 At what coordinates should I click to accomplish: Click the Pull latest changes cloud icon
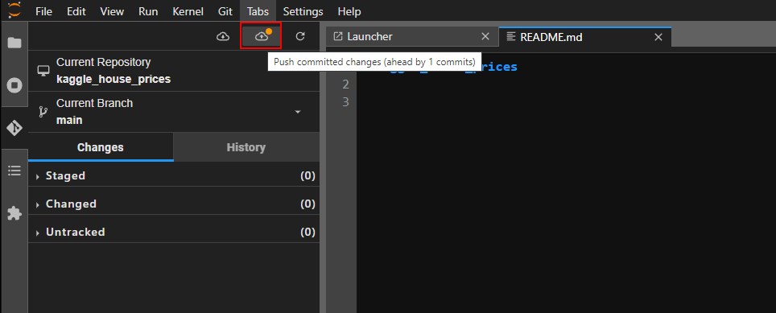(223, 36)
